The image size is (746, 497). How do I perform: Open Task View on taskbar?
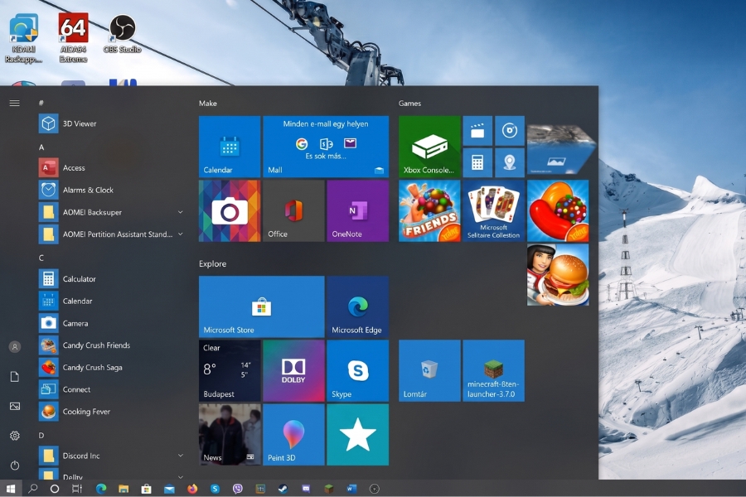tap(77, 489)
